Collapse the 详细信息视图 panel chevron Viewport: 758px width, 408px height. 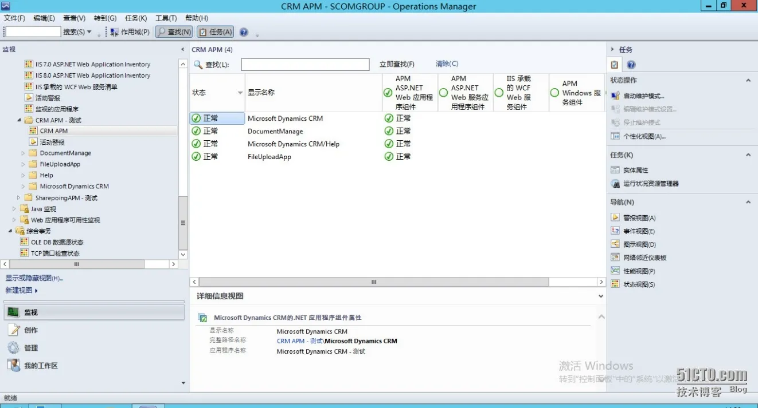click(x=601, y=296)
